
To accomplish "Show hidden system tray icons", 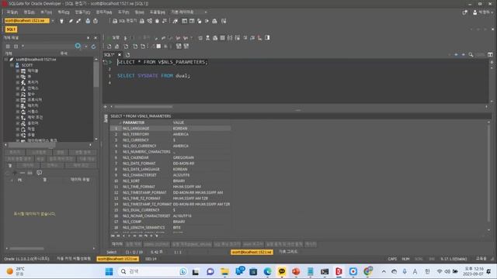I will click(384, 271).
